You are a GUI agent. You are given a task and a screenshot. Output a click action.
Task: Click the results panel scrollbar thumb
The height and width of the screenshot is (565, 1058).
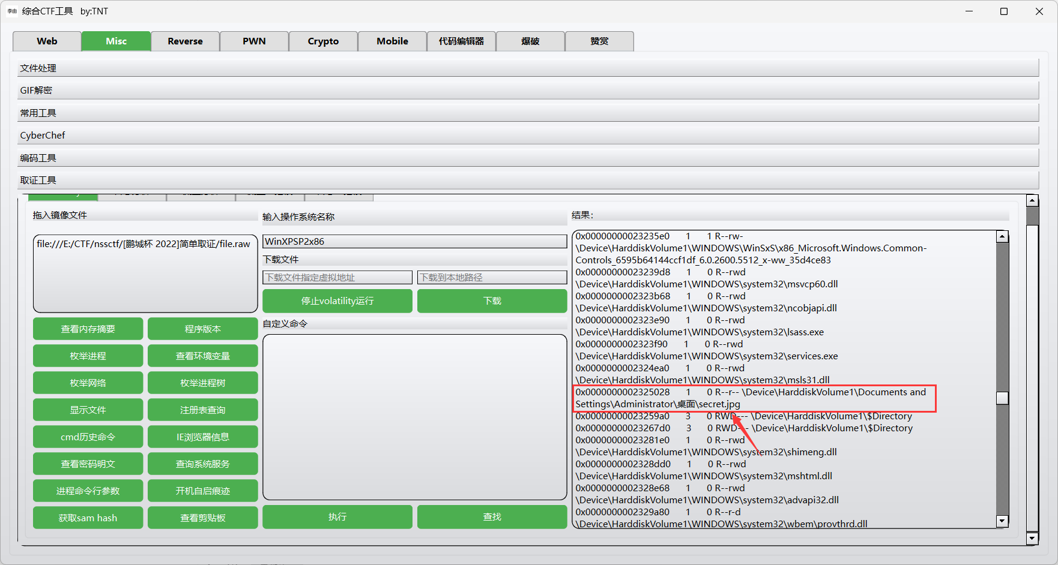(x=1002, y=398)
